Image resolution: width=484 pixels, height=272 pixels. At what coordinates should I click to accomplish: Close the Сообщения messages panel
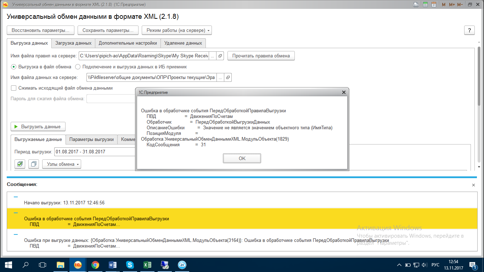coord(473,185)
